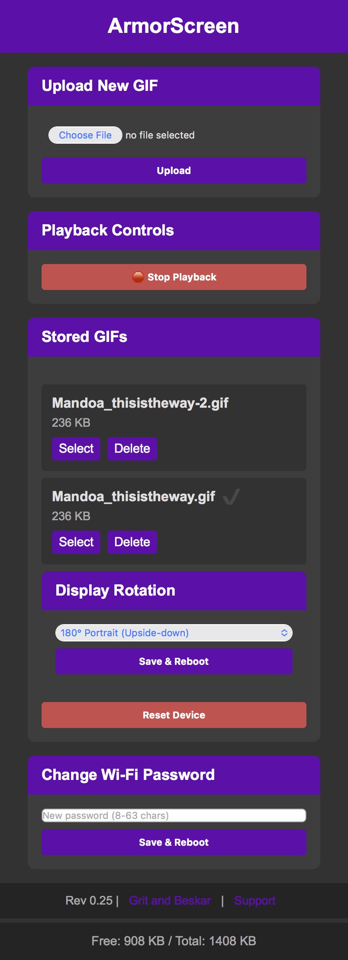Image resolution: width=348 pixels, height=960 pixels.
Task: Select Mandoa_thisistheway.gif for playback
Action: click(76, 542)
